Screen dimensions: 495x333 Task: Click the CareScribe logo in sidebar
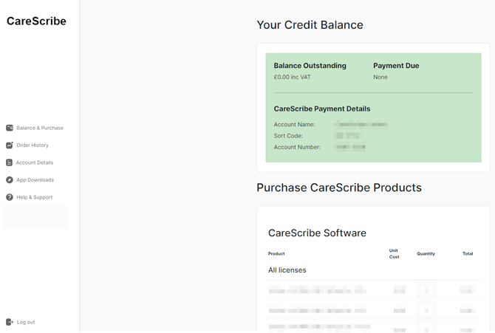(x=36, y=21)
